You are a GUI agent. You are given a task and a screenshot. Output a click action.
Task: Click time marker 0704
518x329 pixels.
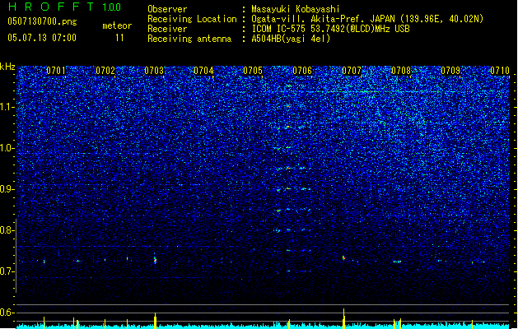[203, 71]
